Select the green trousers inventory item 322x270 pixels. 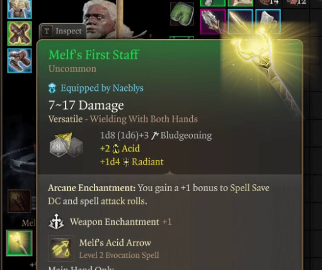coord(182,14)
